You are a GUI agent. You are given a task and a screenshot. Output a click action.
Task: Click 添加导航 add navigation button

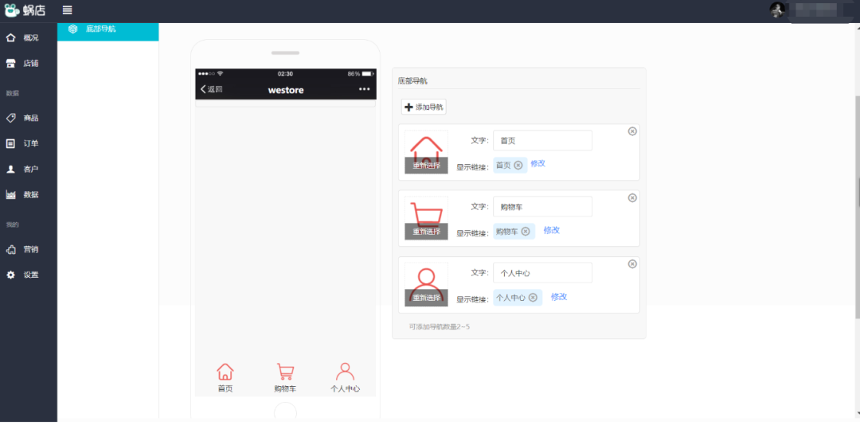tap(424, 107)
